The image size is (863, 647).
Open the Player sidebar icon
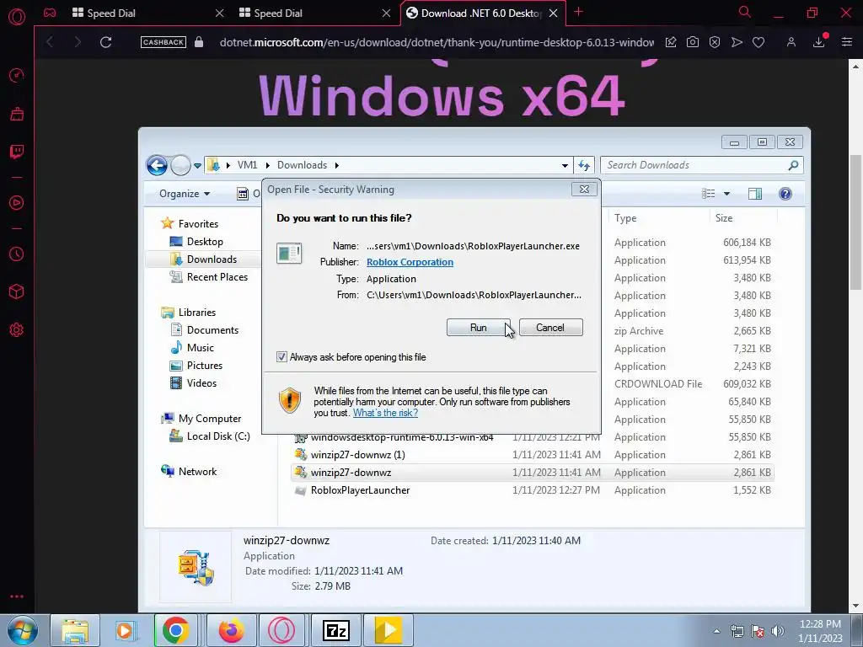click(x=17, y=203)
